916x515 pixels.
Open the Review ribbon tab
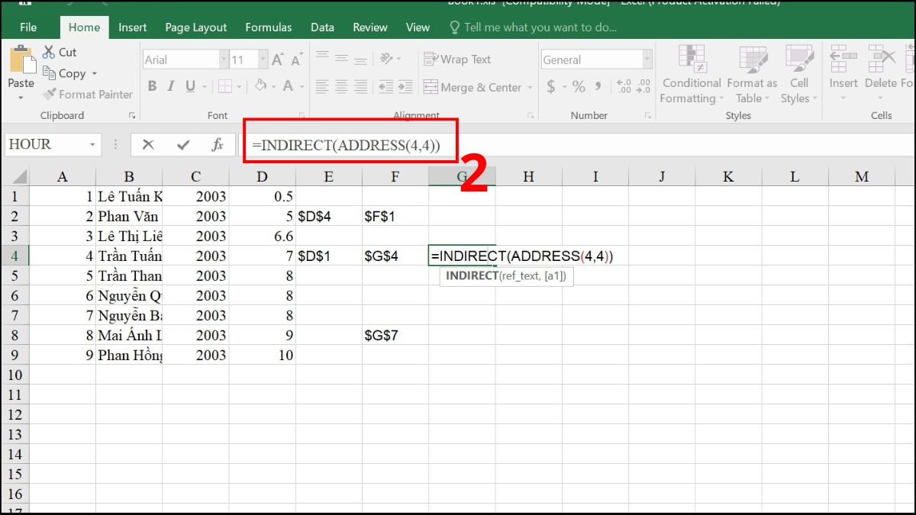[369, 27]
